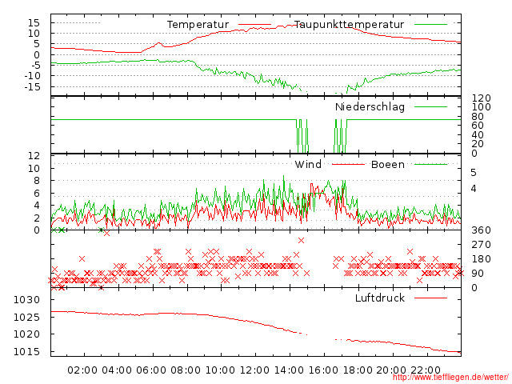Click the Wind legend label
This screenshot has width=512, height=384.
[308, 165]
